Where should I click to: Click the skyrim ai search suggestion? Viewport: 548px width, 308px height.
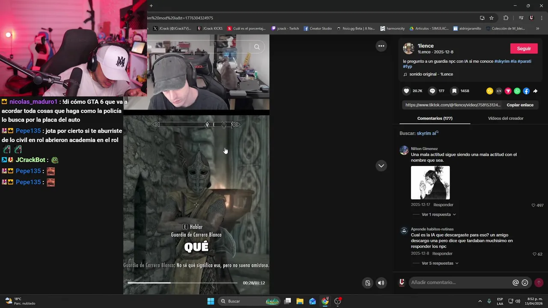[x=427, y=133]
